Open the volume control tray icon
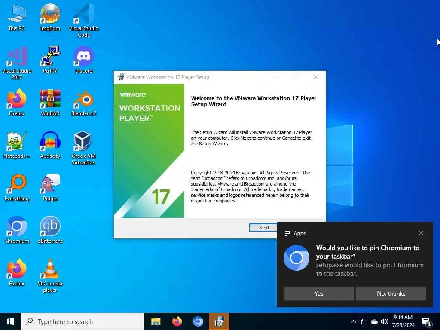 click(x=385, y=321)
